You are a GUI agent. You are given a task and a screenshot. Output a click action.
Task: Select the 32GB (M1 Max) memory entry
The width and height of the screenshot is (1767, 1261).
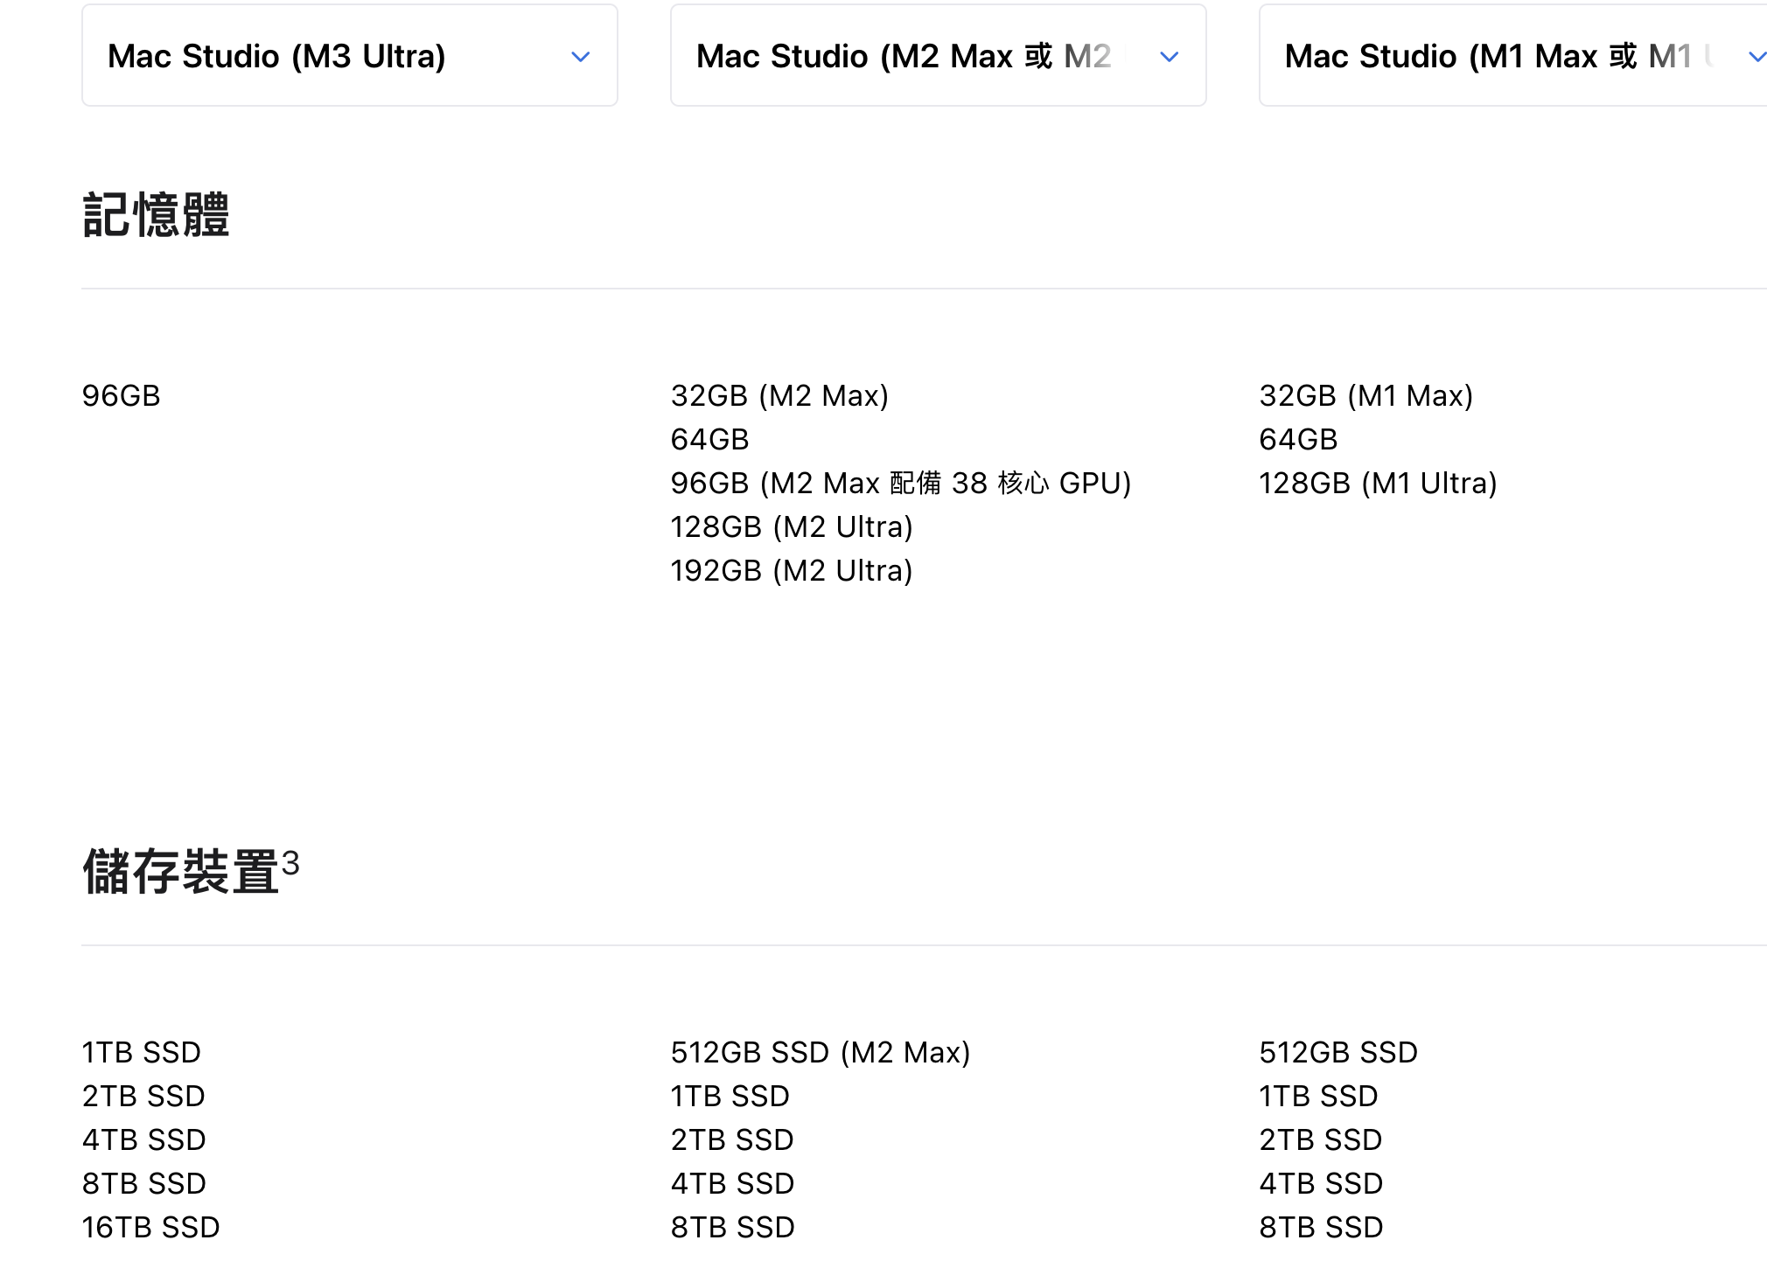pyautogui.click(x=1366, y=395)
